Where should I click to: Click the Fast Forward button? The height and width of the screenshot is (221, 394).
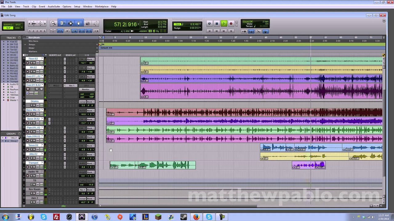224,31
